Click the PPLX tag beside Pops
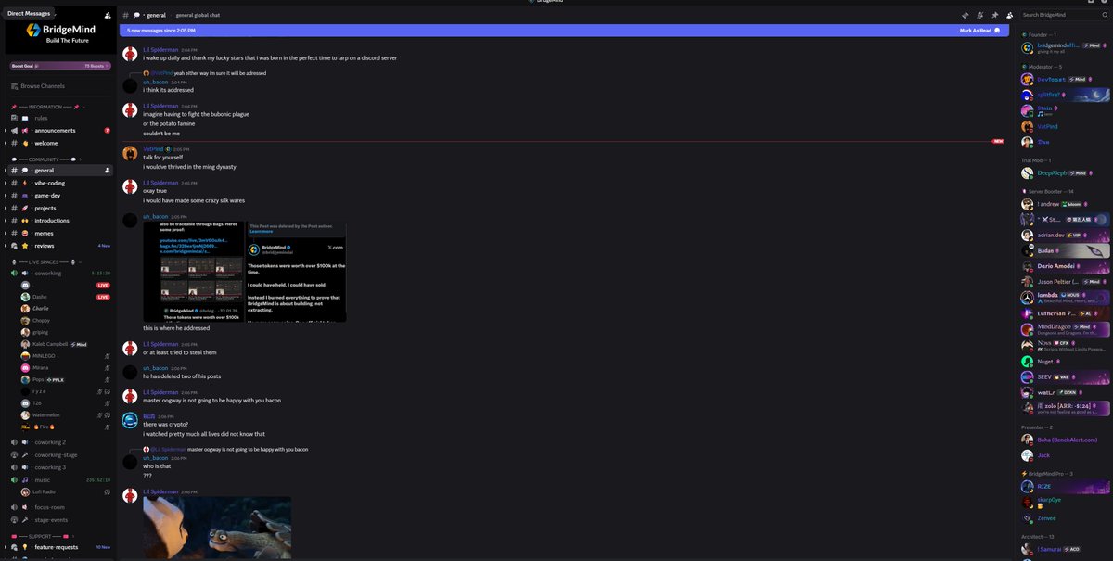The image size is (1113, 561). pos(55,380)
